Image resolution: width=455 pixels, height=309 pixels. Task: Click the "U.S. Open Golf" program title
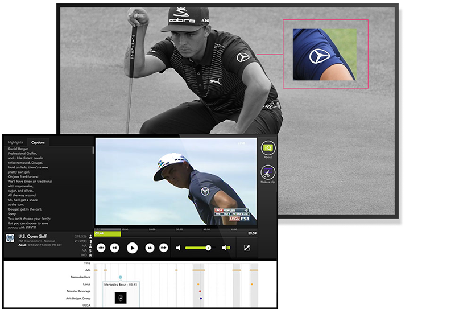click(x=32, y=236)
